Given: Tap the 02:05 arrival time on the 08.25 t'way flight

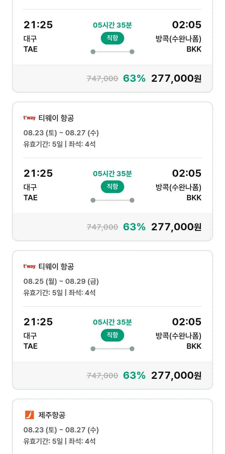Looking at the screenshot, I should pyautogui.click(x=187, y=322).
